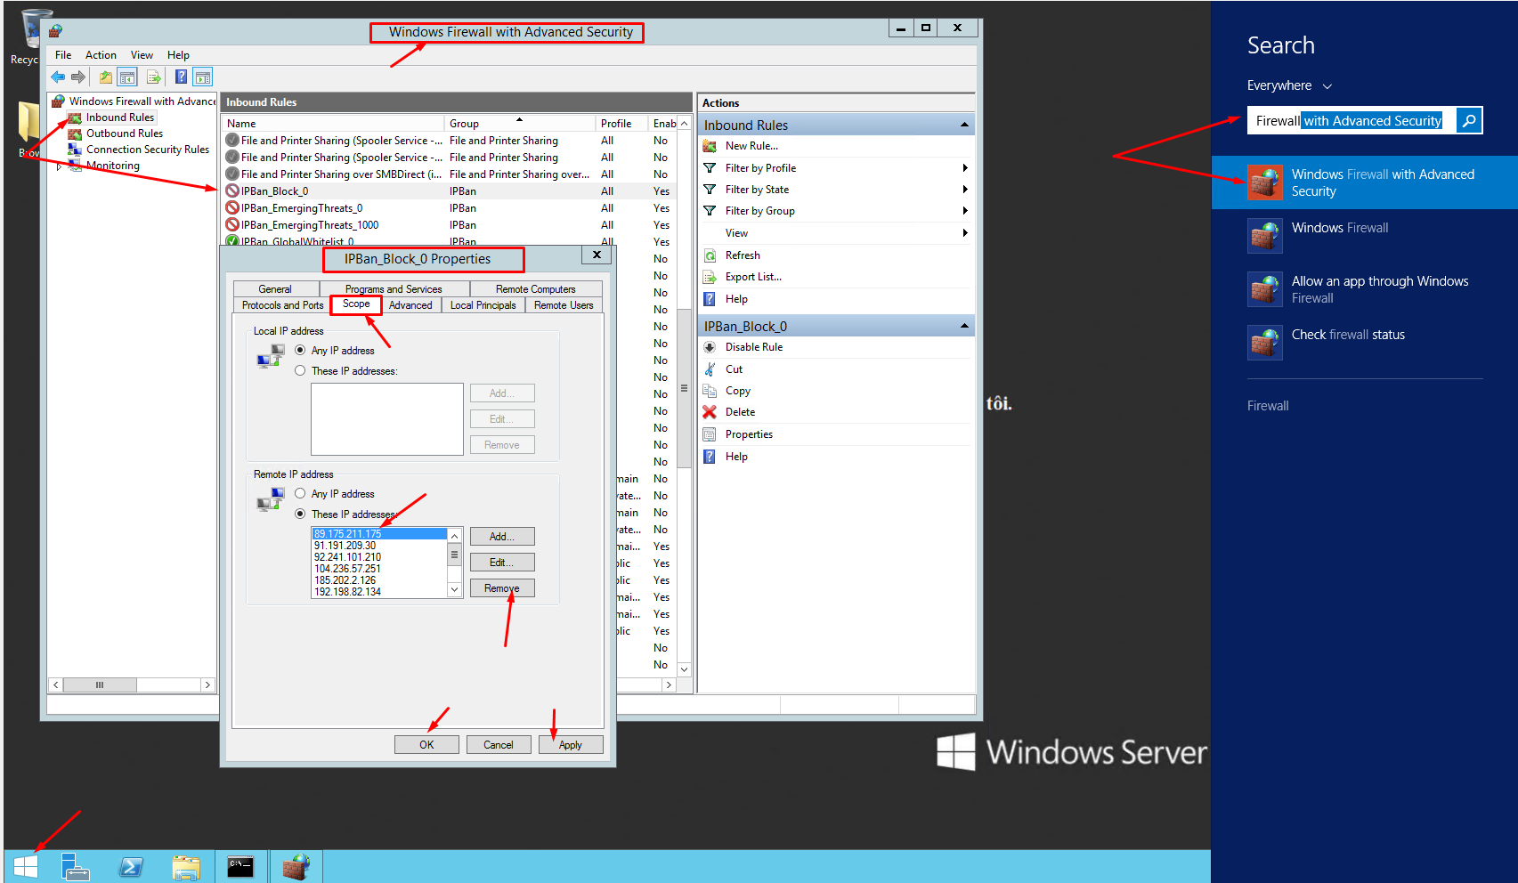Image resolution: width=1518 pixels, height=883 pixels.
Task: Open Allow an app through Windows Firewall result
Action: 1364,289
